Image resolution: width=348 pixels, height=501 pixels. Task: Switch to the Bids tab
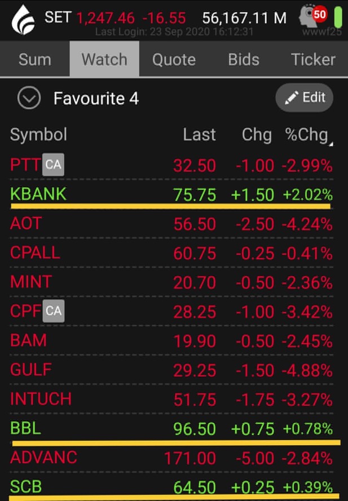[x=243, y=59]
